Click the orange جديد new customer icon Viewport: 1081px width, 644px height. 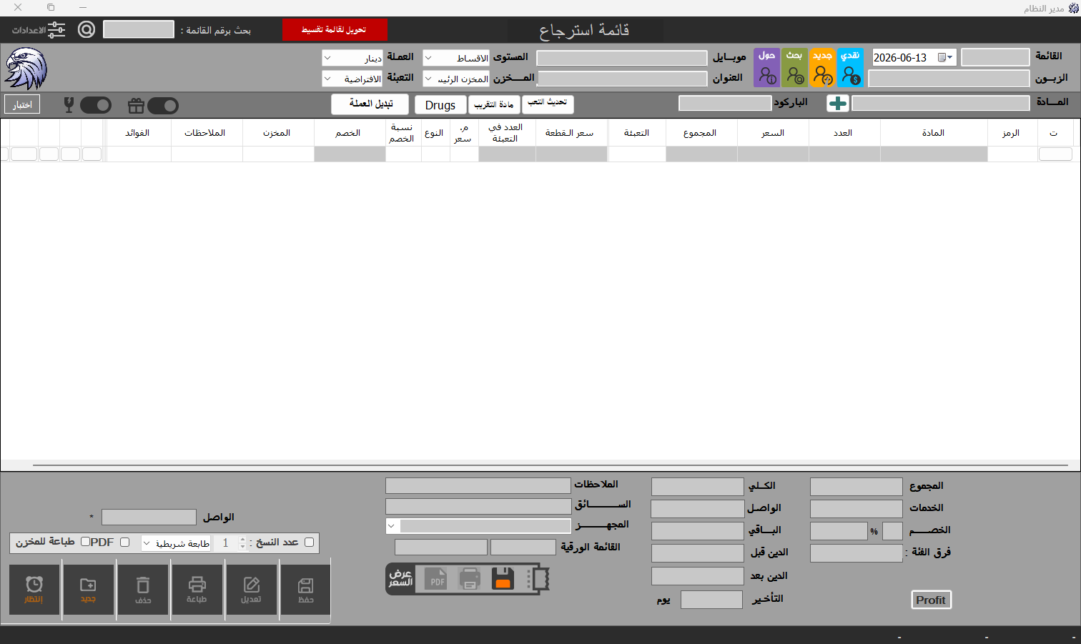[823, 67]
